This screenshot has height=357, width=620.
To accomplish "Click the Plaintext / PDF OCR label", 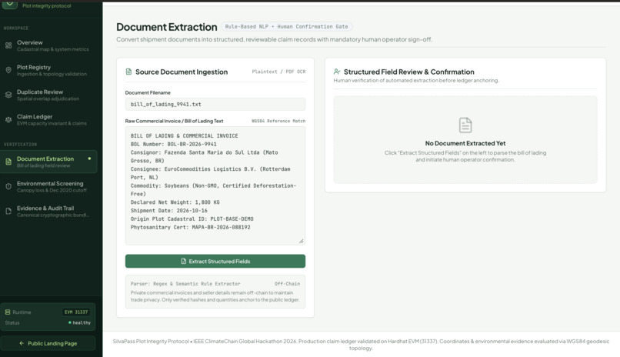I will coord(278,72).
